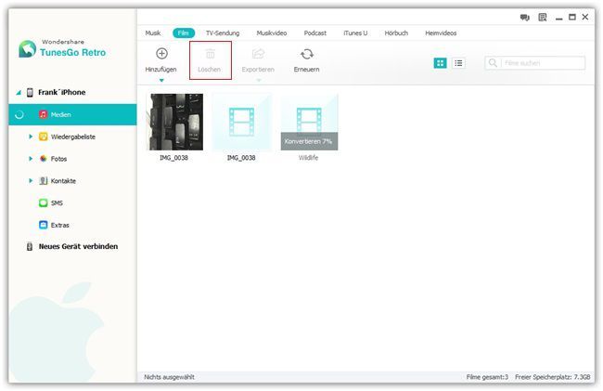Go to the Podcast tab
Screen dimensions: 603x391
[x=315, y=33]
